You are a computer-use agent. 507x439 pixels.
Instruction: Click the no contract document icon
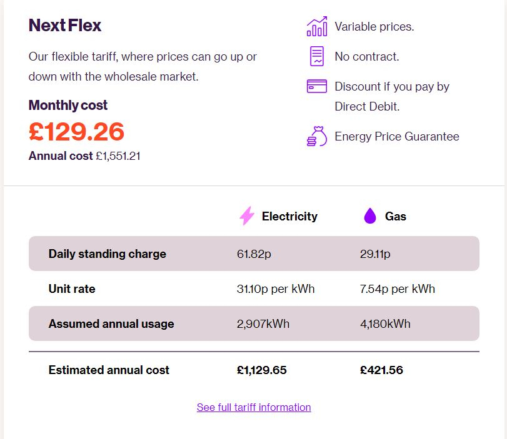[317, 56]
